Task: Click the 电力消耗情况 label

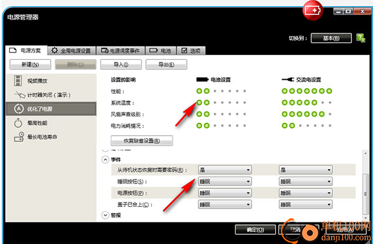Action: (x=127, y=126)
